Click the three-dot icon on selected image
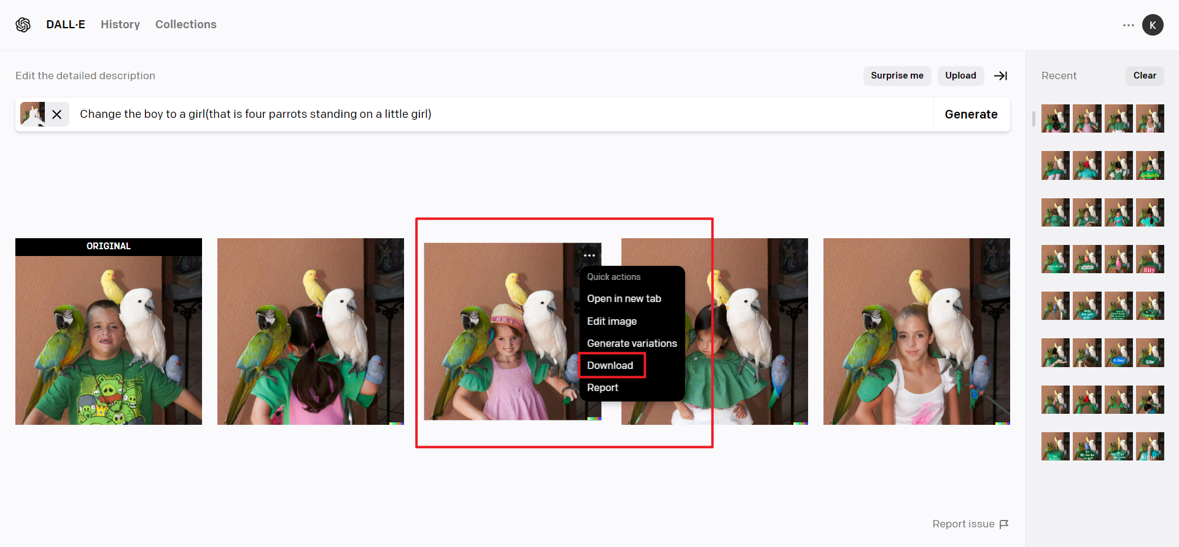The image size is (1179, 547). 589,255
